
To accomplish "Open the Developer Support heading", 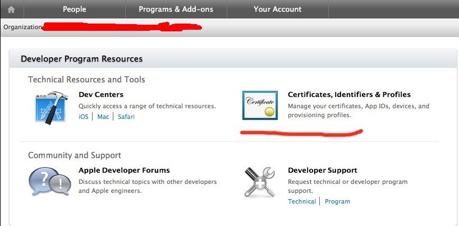I will 323,170.
